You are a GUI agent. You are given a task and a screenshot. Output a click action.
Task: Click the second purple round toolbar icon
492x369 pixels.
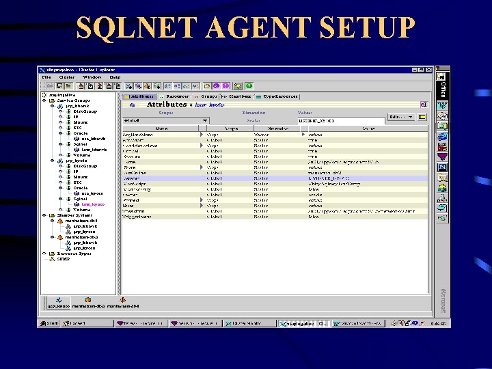click(x=225, y=86)
